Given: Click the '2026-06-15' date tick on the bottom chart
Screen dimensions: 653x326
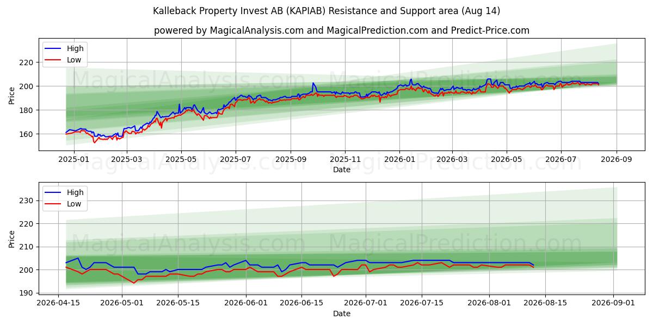Looking at the screenshot, I should [x=301, y=304].
